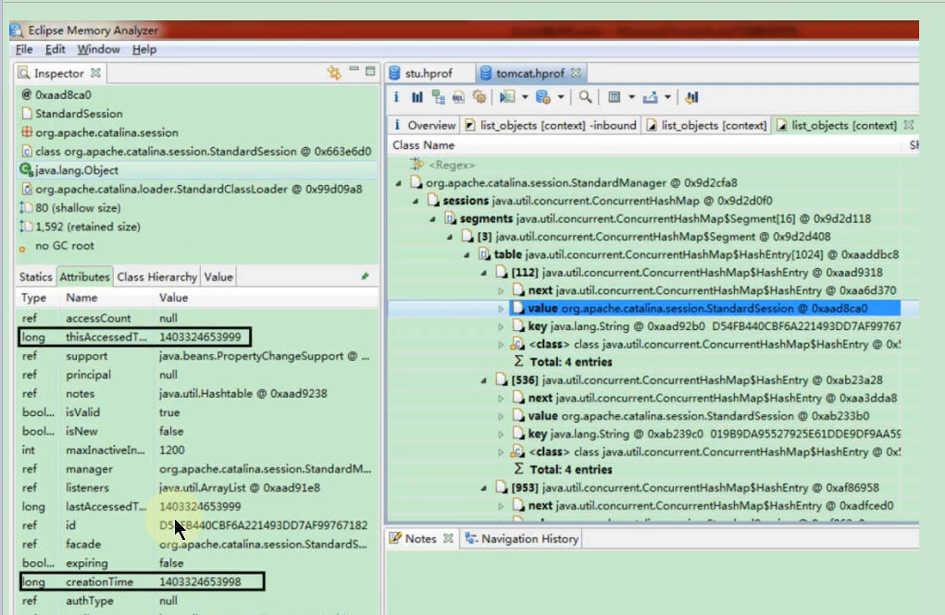The width and height of the screenshot is (945, 615).
Task: Click the <Regex> filter field
Action: click(452, 165)
